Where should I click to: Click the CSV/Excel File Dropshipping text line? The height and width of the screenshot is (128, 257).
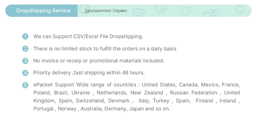click(x=88, y=37)
